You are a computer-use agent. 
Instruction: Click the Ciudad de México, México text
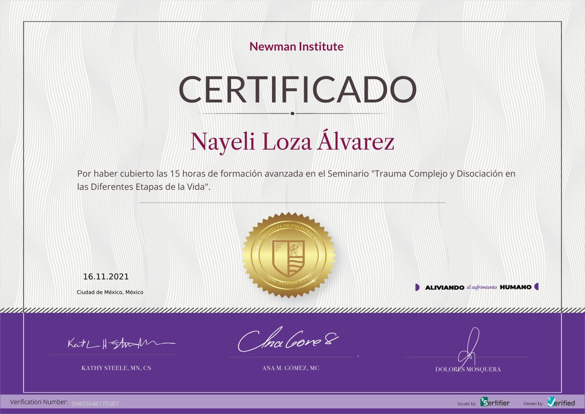110,292
